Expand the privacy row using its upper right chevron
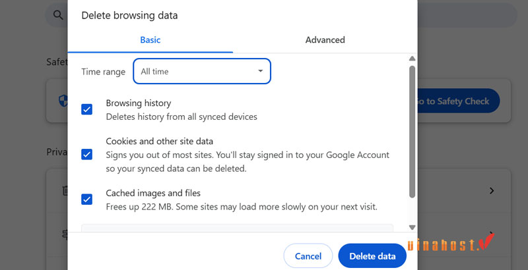This screenshot has width=528, height=270. coord(492,191)
